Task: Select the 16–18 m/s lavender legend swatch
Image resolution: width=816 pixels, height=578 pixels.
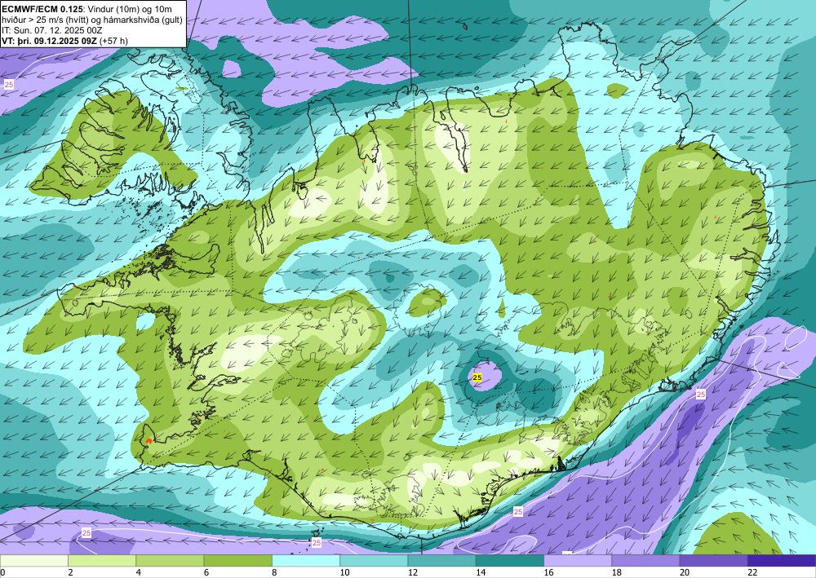Action: [x=578, y=560]
